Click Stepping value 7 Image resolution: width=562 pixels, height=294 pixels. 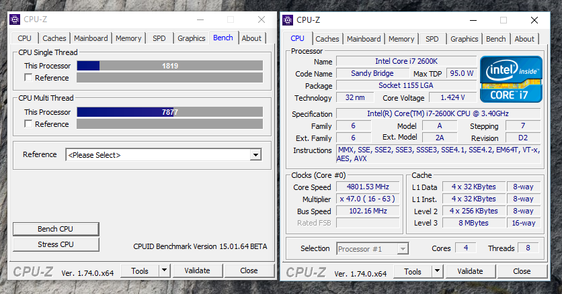[x=523, y=126]
